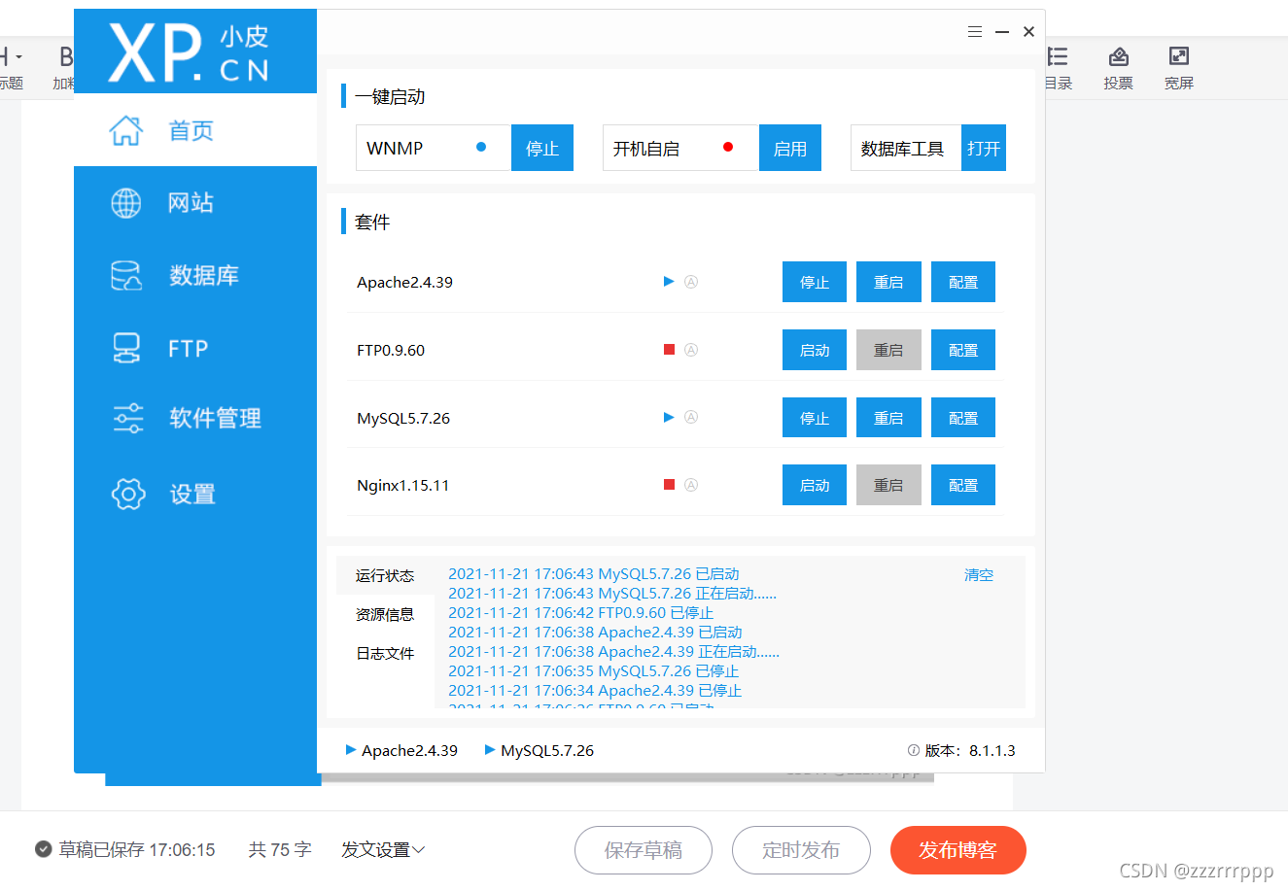
Task: Click the 数据库 database icon
Action: point(126,276)
